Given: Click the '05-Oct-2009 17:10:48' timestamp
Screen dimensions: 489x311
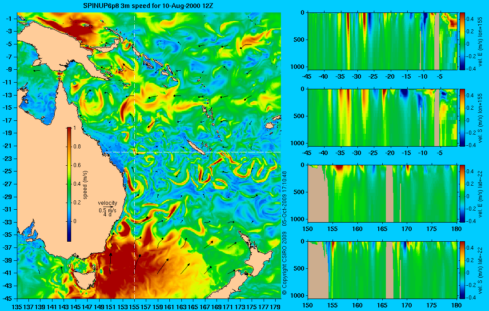Looking at the screenshot, I should point(284,198).
